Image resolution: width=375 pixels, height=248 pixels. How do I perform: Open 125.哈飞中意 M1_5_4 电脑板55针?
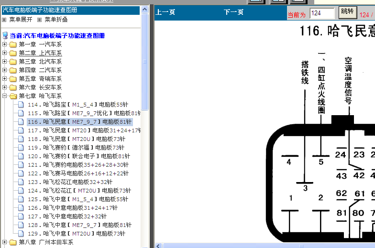78,199
